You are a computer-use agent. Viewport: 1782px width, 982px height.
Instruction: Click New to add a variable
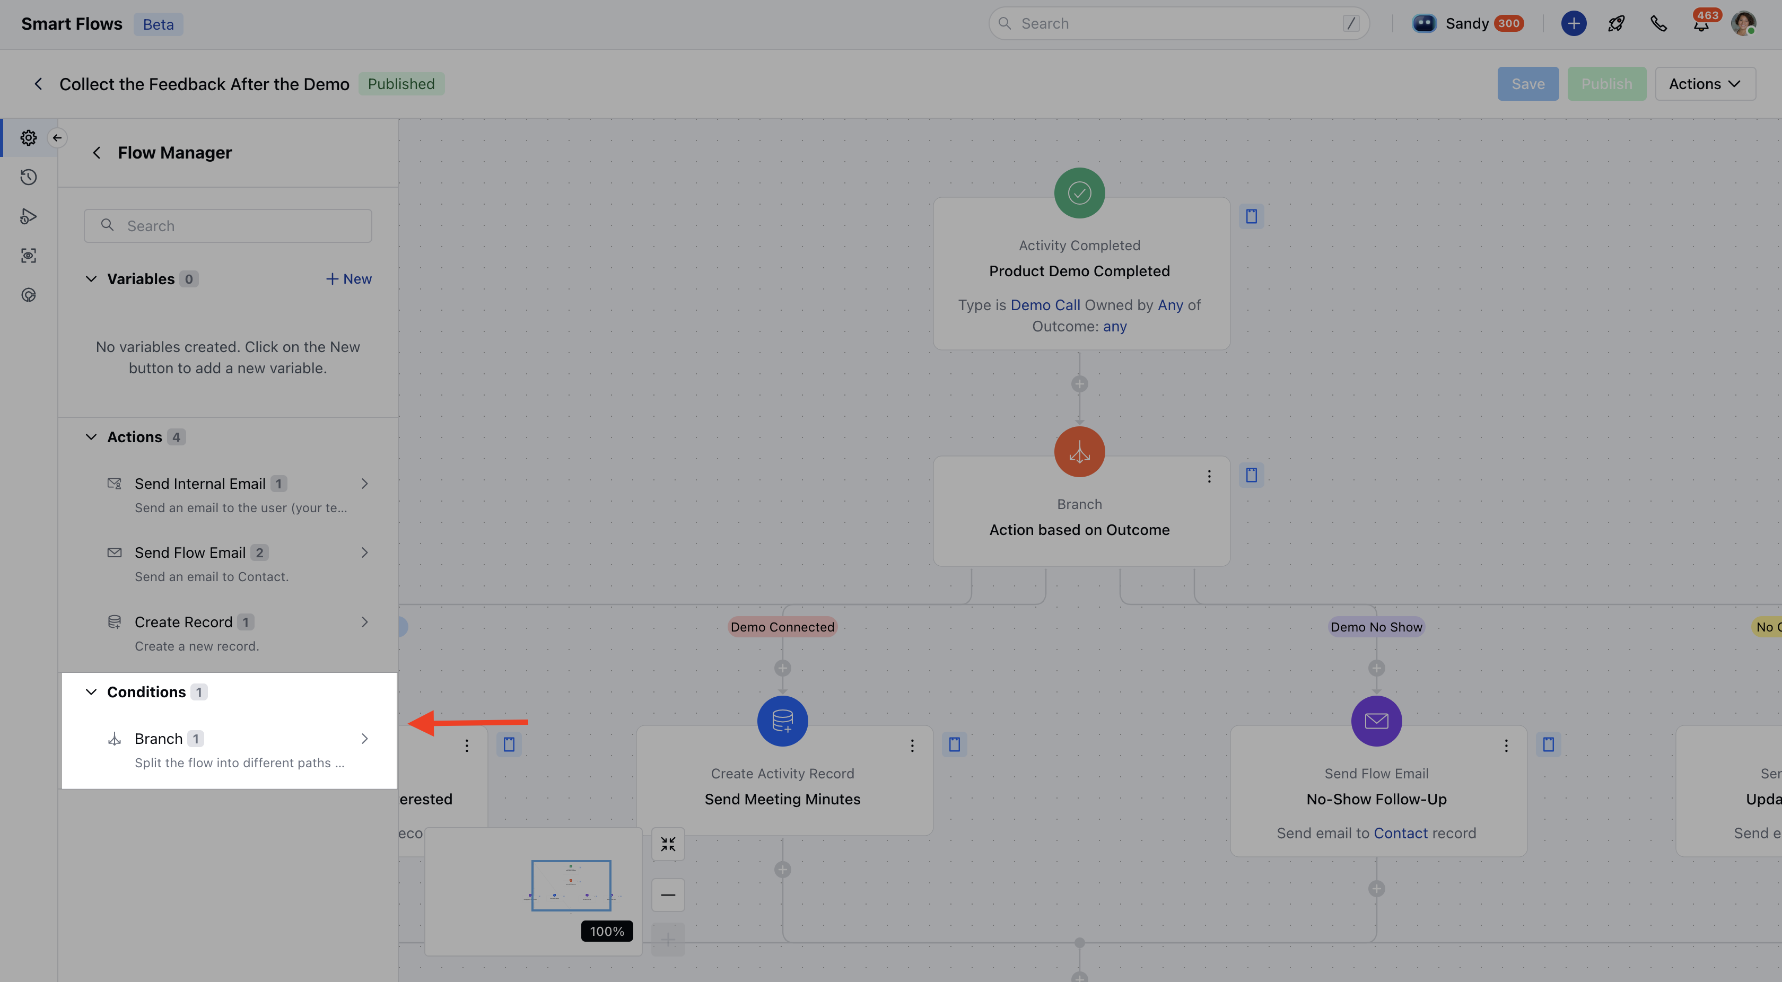pos(348,279)
